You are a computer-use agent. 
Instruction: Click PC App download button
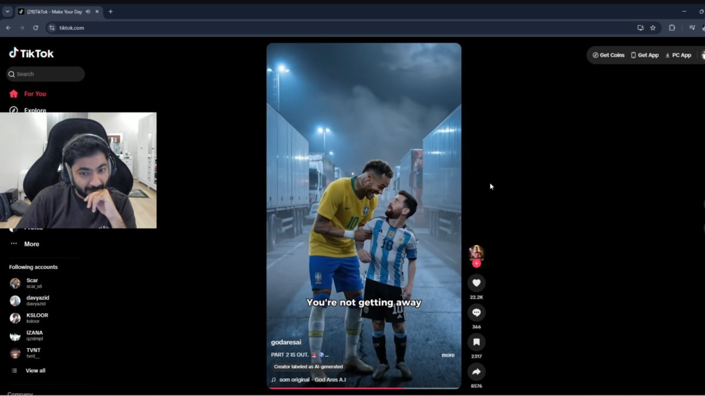coord(678,55)
